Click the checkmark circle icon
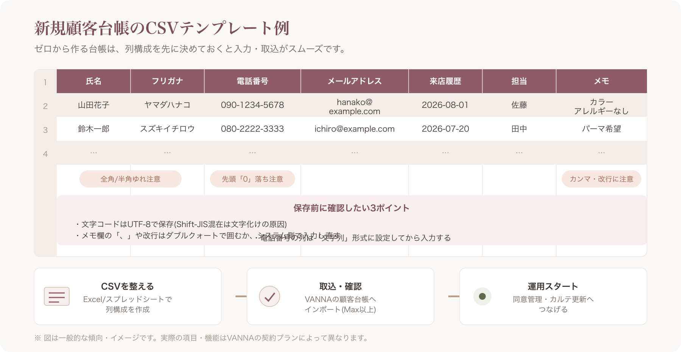This screenshot has height=352, width=681. click(x=269, y=296)
